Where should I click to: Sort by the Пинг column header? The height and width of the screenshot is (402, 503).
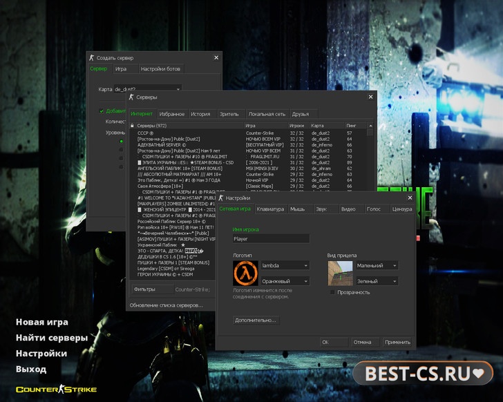[x=355, y=126]
